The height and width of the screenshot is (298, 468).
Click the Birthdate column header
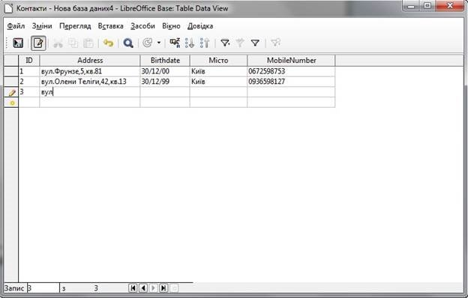165,61
